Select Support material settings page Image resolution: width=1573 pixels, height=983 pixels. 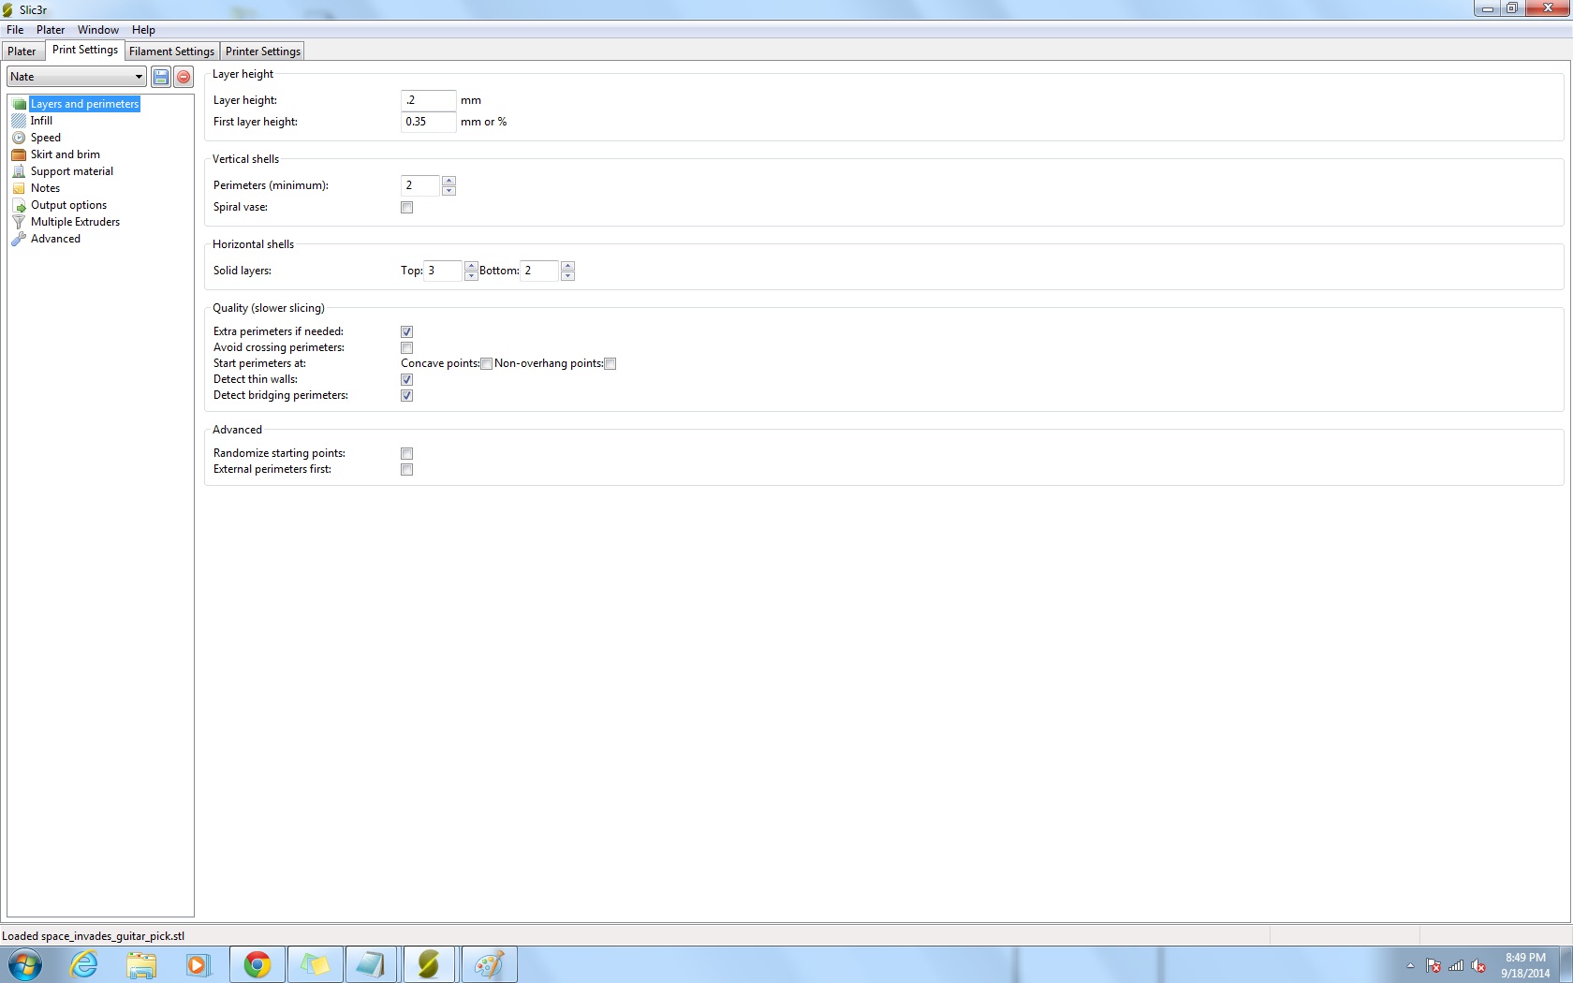click(72, 171)
